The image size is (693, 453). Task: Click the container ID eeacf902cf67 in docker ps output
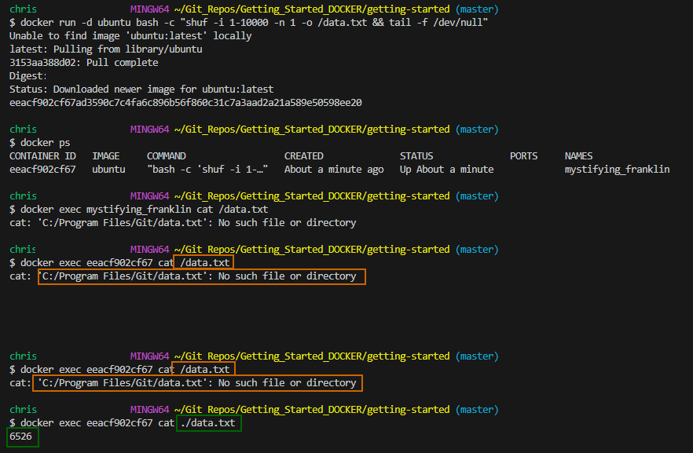[42, 169]
